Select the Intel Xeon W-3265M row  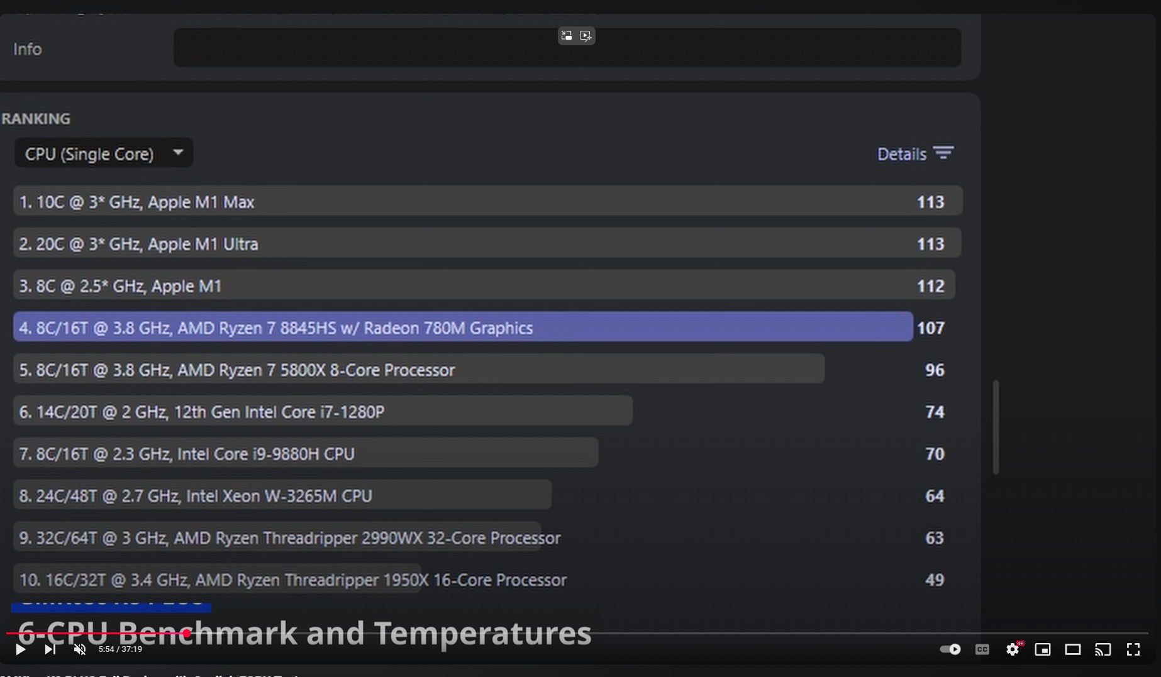point(282,495)
